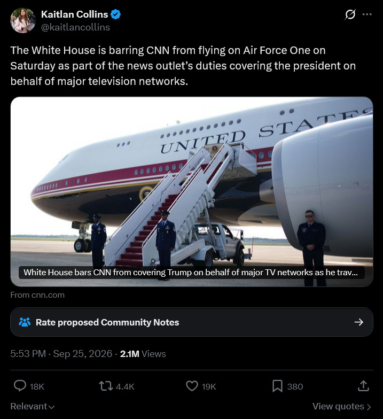Open the Air Force One article image
383x419 pixels.
[x=191, y=191]
